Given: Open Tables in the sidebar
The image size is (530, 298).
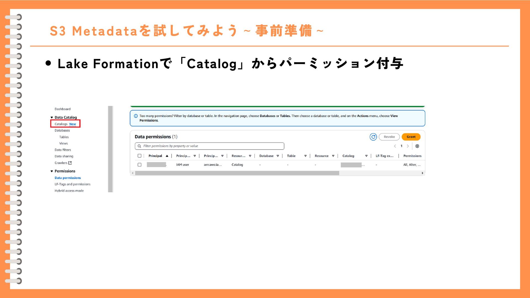Looking at the screenshot, I should [64, 137].
